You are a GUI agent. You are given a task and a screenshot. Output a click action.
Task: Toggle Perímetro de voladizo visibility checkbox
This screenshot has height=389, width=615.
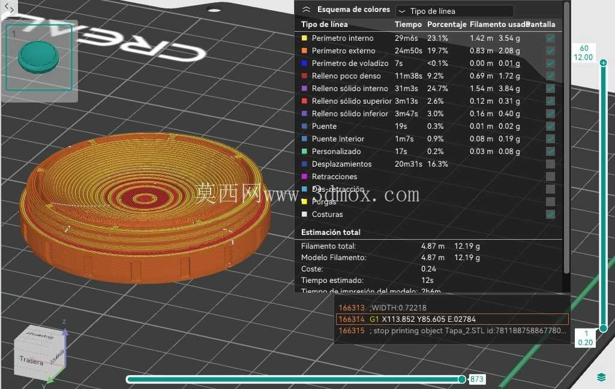point(550,63)
